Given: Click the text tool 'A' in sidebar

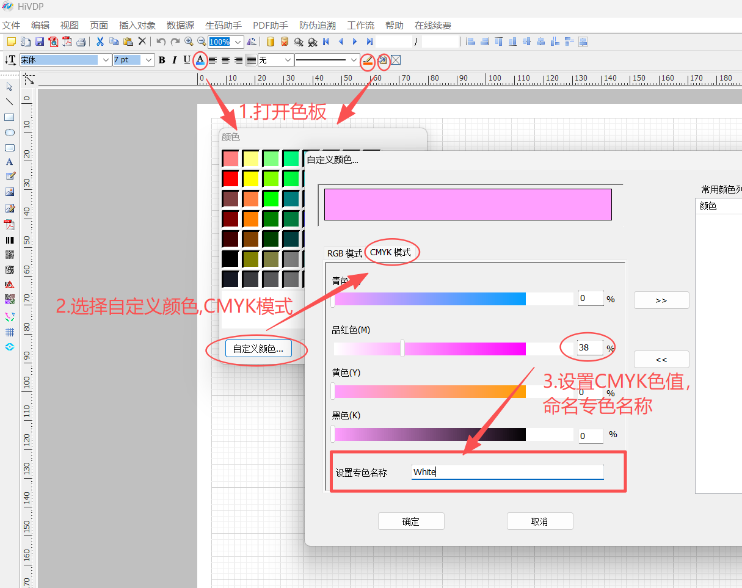Looking at the screenshot, I should click(x=10, y=162).
